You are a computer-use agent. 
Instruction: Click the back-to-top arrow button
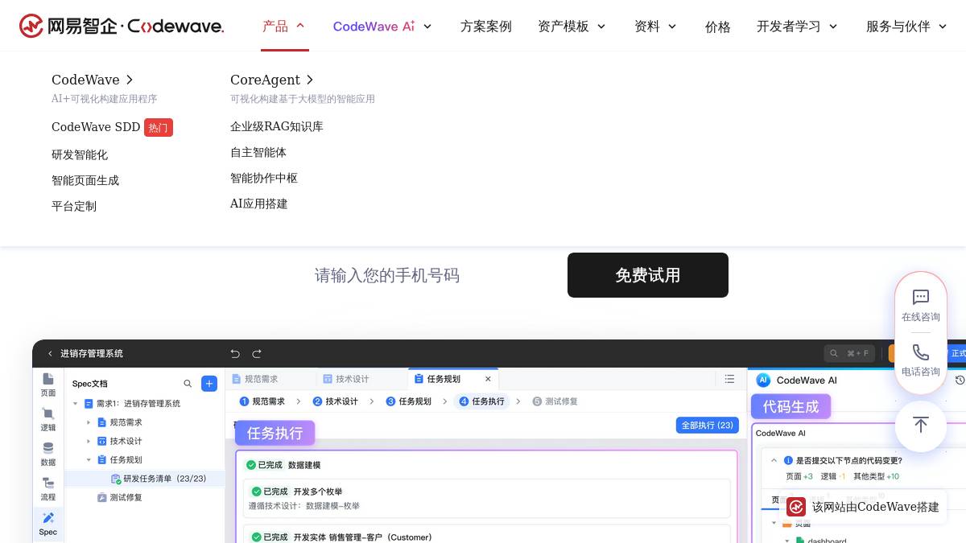(921, 426)
